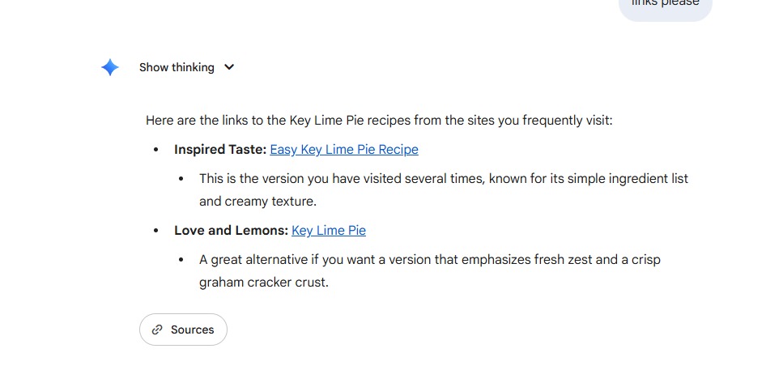The width and height of the screenshot is (766, 387).
Task: Click the sub-bullet before "A great alternative"
Action: tap(181, 260)
